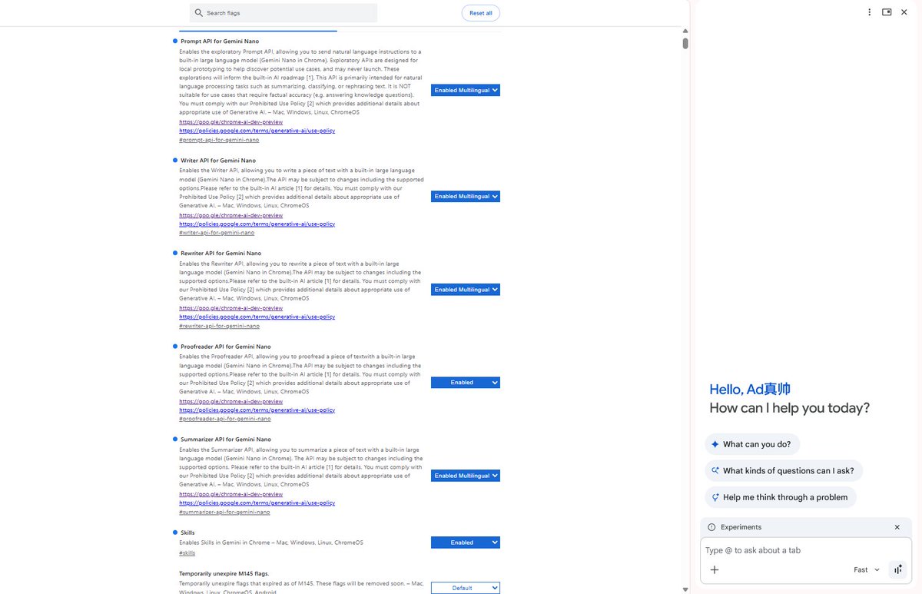
Task: Open the Writer API for Gemini Nano dropdown
Action: (466, 196)
